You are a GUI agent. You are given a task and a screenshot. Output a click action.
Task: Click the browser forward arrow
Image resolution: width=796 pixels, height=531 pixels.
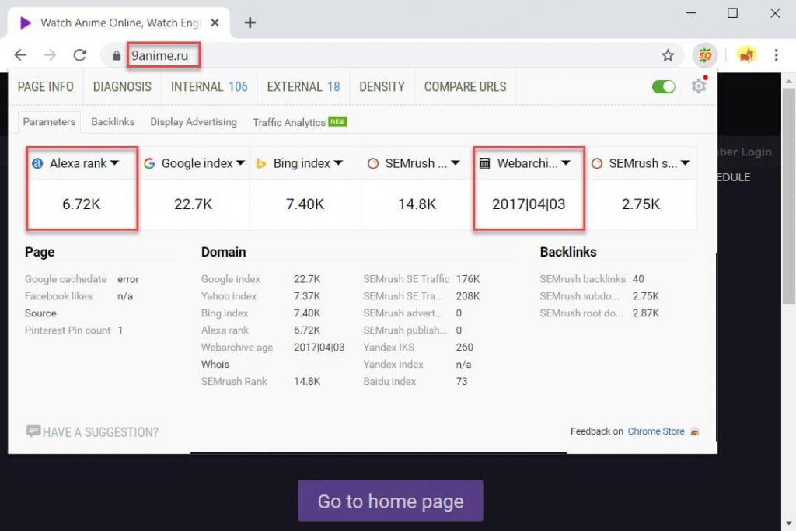point(50,55)
